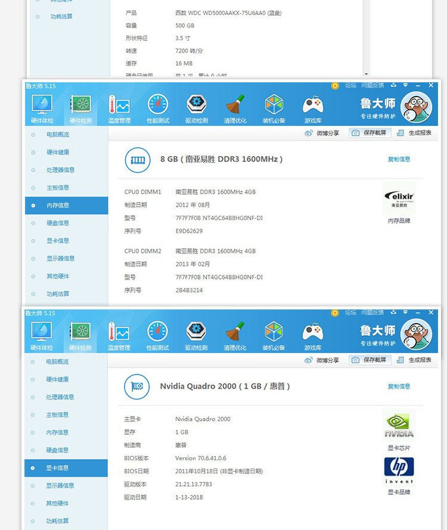
Task: Open 驱动检测 in the graphics card window
Action: (x=196, y=336)
